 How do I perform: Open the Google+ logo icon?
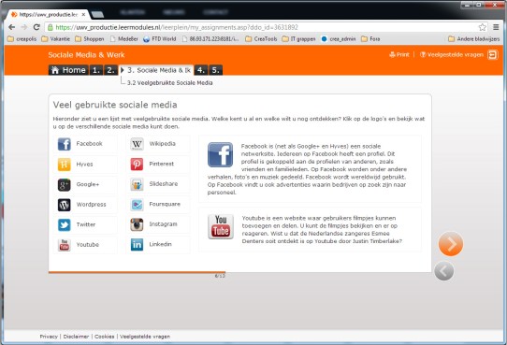point(64,185)
